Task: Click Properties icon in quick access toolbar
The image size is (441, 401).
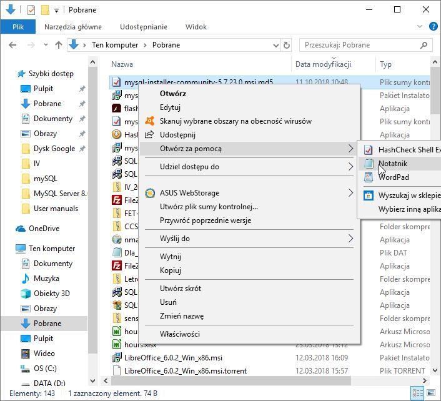Action: click(31, 10)
